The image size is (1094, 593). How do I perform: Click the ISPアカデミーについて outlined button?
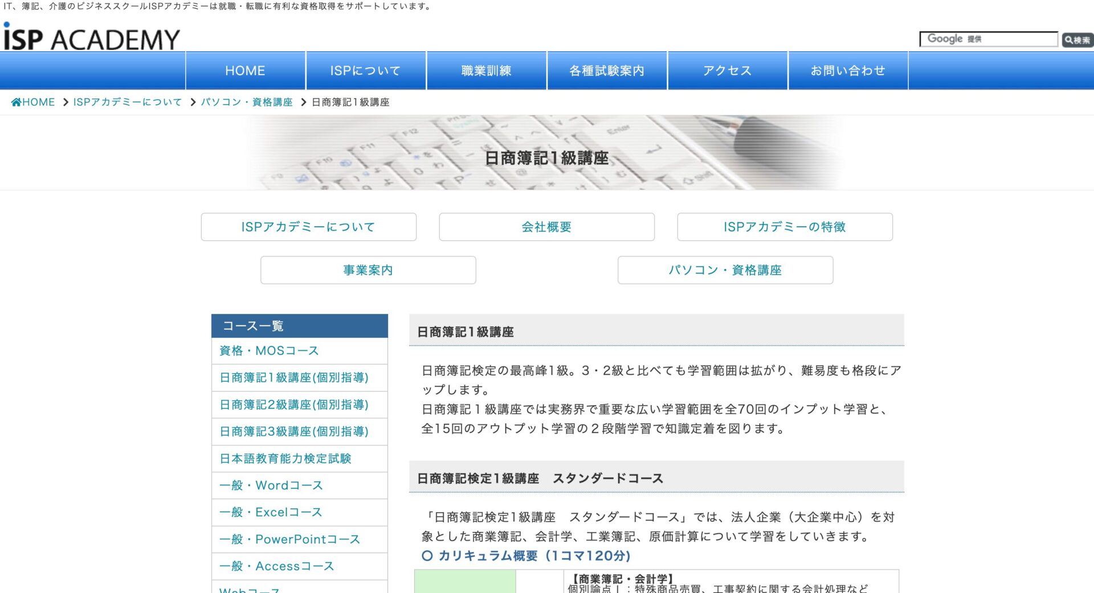(x=308, y=227)
